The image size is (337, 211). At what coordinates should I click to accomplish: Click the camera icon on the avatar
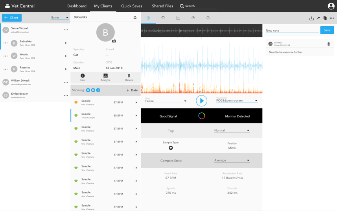[114, 41]
